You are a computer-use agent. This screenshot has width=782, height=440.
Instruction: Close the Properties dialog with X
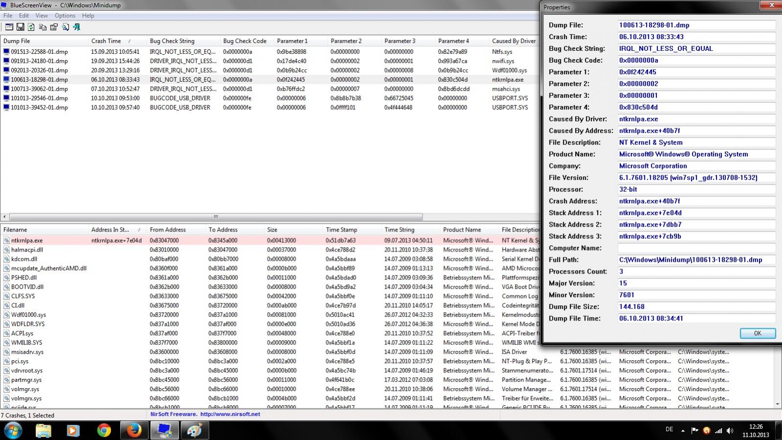(x=772, y=5)
